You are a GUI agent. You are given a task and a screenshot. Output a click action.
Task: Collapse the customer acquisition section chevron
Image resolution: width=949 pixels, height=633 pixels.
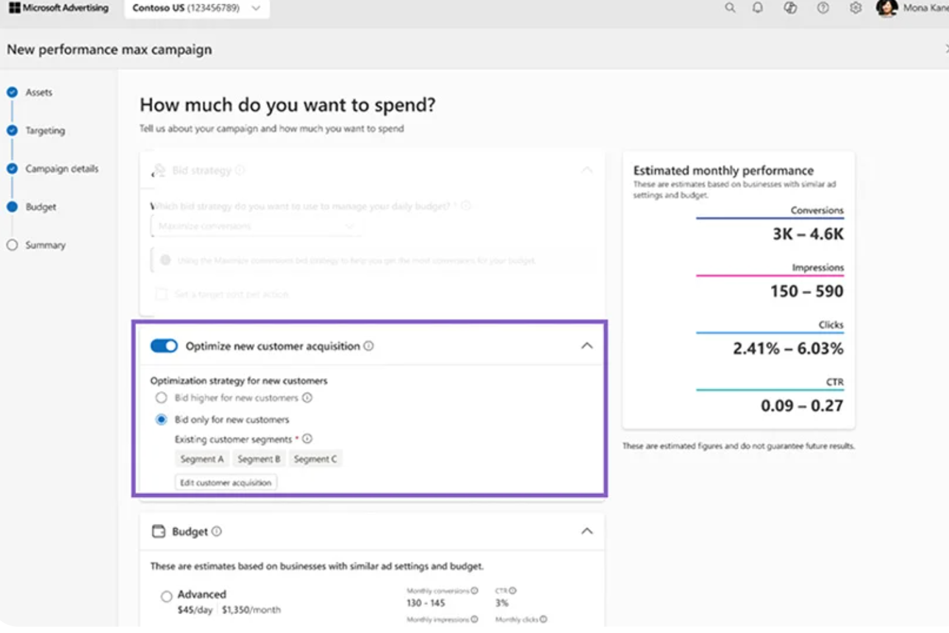pyautogui.click(x=587, y=346)
